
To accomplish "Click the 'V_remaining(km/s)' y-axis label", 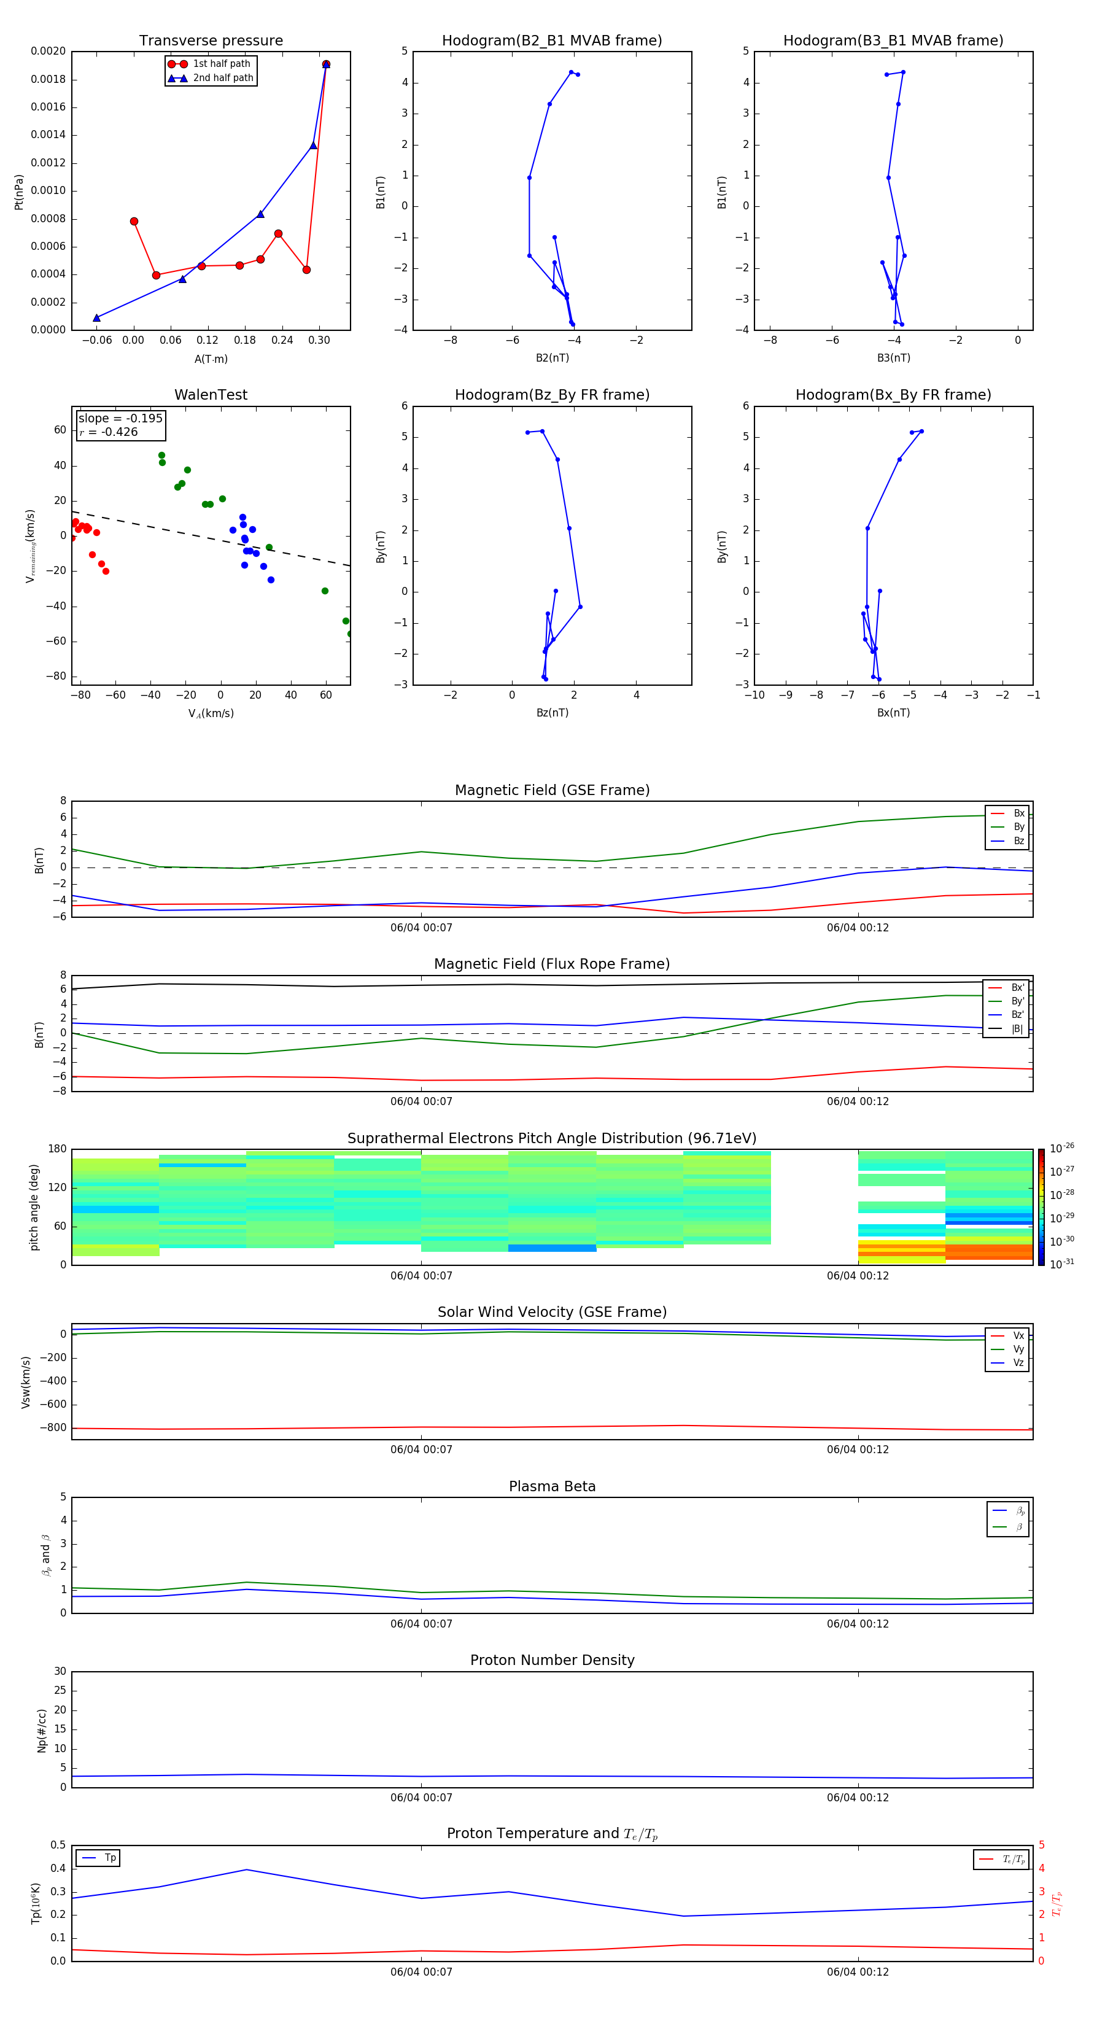I will pyautogui.click(x=30, y=546).
